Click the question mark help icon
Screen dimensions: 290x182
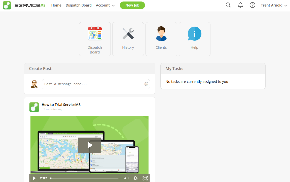click(x=252, y=5)
